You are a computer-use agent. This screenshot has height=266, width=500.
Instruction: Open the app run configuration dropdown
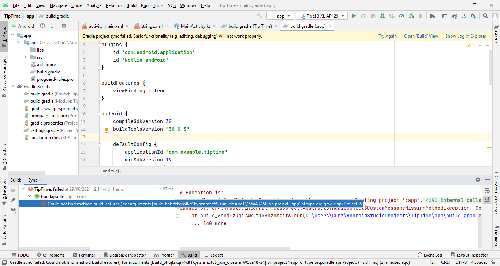(x=280, y=16)
